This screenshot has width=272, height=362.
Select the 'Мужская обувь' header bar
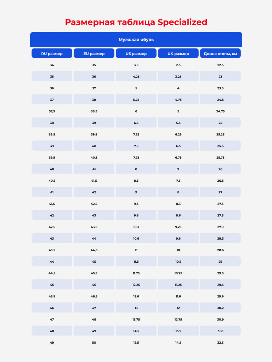coord(136,40)
